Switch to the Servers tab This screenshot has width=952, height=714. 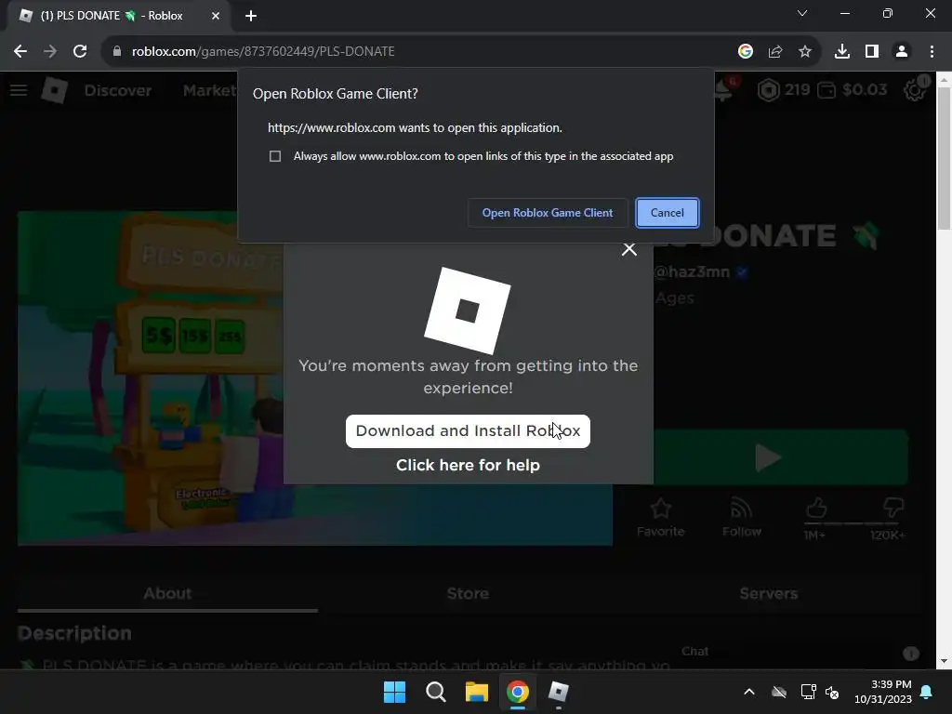[x=769, y=593]
